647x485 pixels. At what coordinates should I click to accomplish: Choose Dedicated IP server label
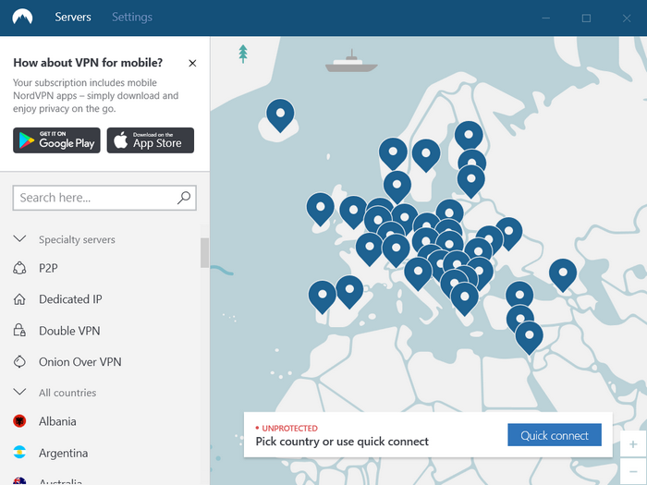70,299
